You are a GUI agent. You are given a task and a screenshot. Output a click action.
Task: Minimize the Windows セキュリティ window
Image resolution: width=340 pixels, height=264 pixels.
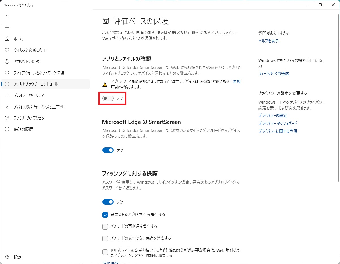(x=307, y=5)
